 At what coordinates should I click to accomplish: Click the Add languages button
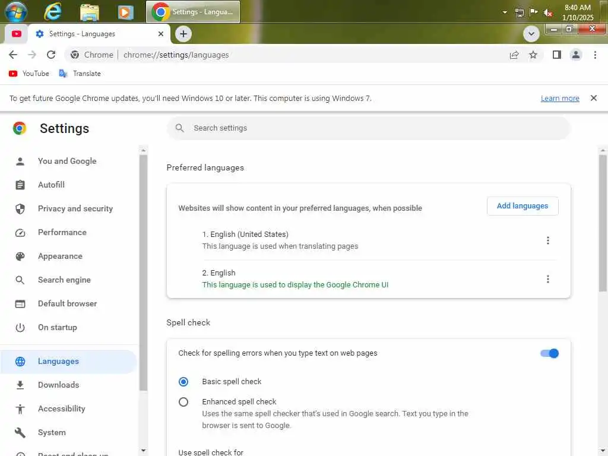(x=522, y=206)
